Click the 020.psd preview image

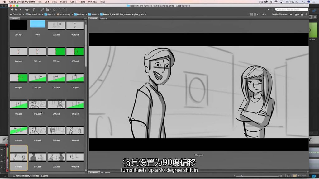point(198,92)
